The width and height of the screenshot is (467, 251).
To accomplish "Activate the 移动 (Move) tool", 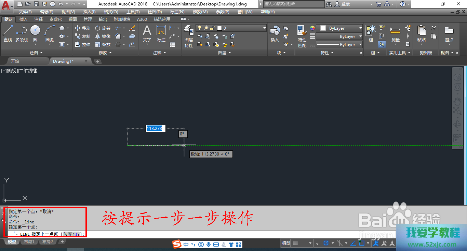I will pyautogui.click(x=82, y=28).
